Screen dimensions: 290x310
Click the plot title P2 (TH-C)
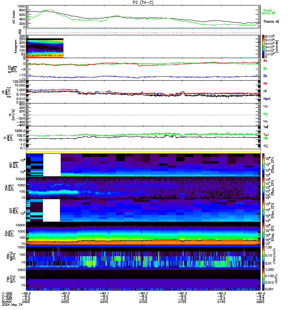click(143, 2)
